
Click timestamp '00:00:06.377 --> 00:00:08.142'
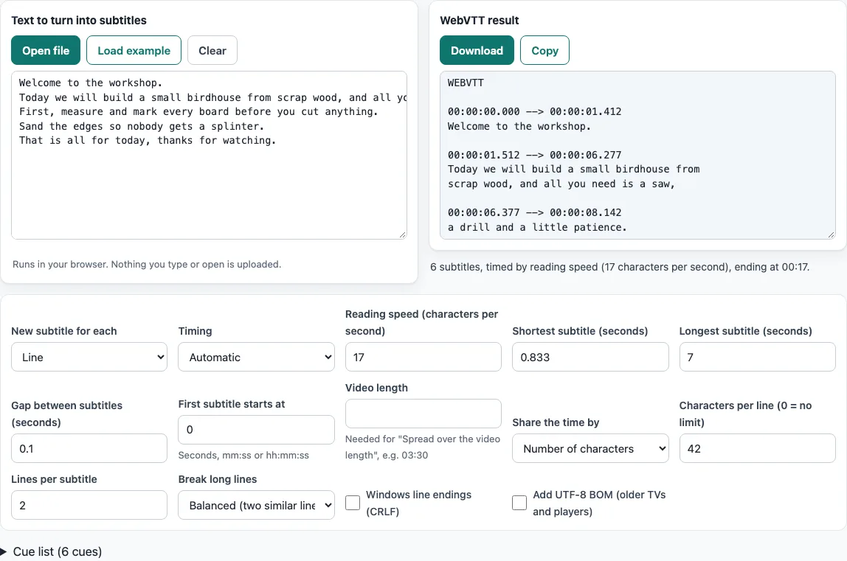click(534, 213)
